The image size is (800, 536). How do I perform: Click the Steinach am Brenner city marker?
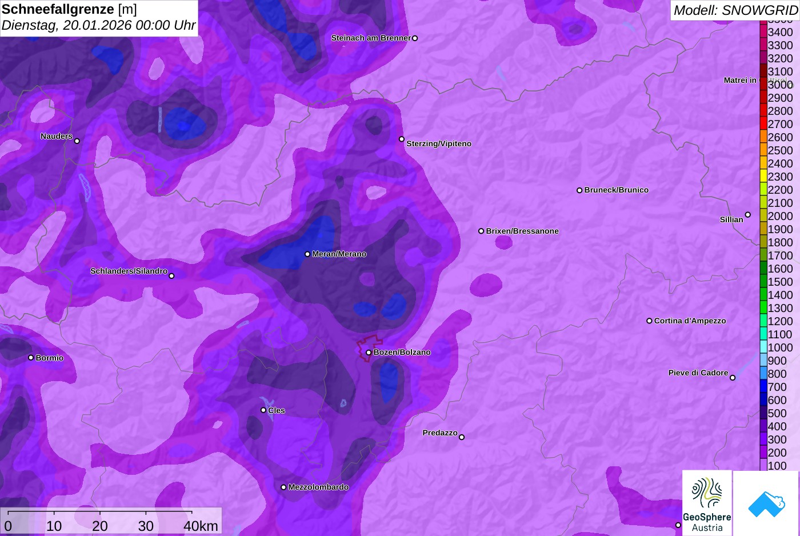pyautogui.click(x=415, y=38)
